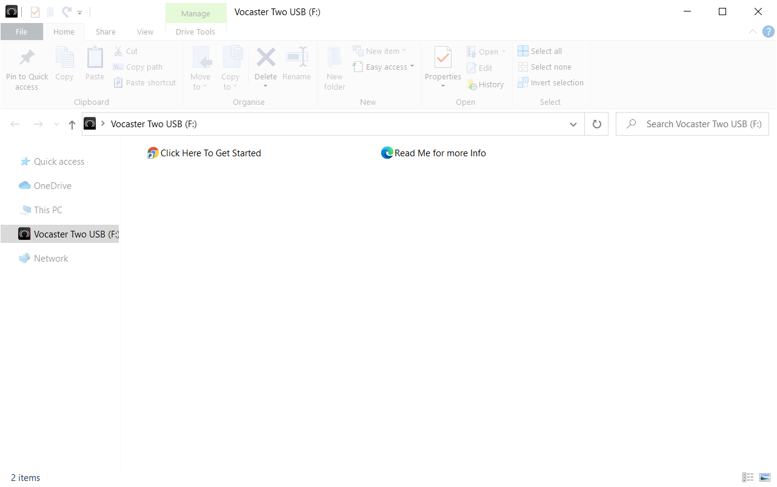Image resolution: width=777 pixels, height=487 pixels.
Task: Expand the address bar history dropdown
Action: (573, 124)
